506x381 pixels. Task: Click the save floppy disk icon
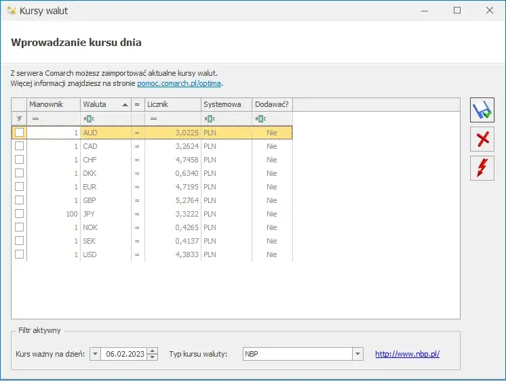[x=482, y=110]
